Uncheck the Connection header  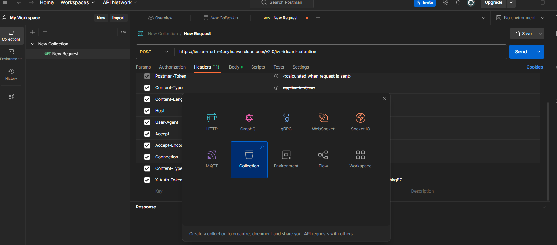(x=147, y=157)
